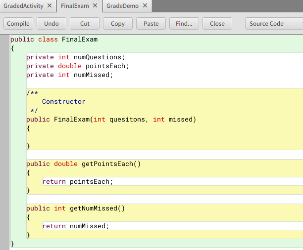
Task: Click the left margin beside the class declaration
Action: click(x=4, y=40)
